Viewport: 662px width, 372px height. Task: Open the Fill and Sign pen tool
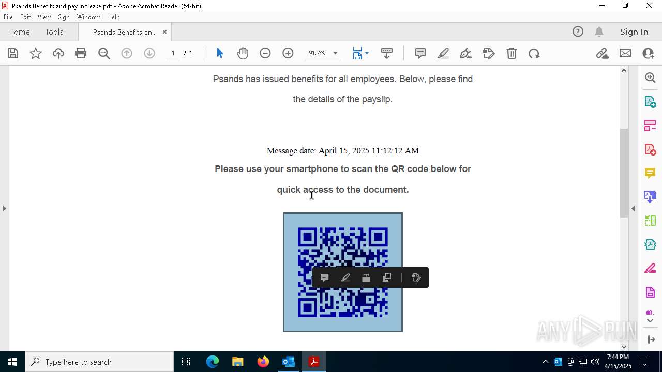click(465, 53)
